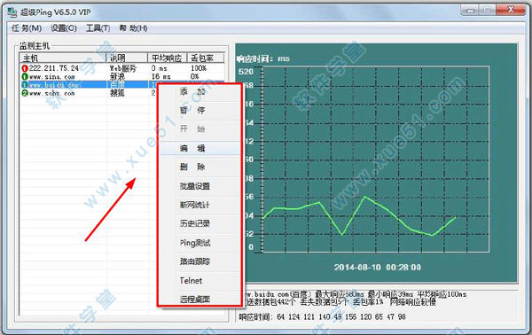This screenshot has height=335, width=532.
Task: Open the 帮助(H) menu
Action: [133, 28]
